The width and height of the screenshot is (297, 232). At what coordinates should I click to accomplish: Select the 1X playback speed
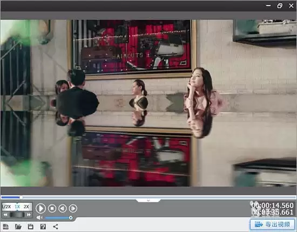pos(17,207)
